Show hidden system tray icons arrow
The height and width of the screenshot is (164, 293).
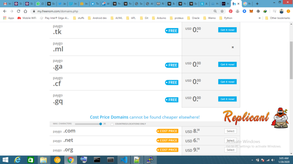point(252,160)
